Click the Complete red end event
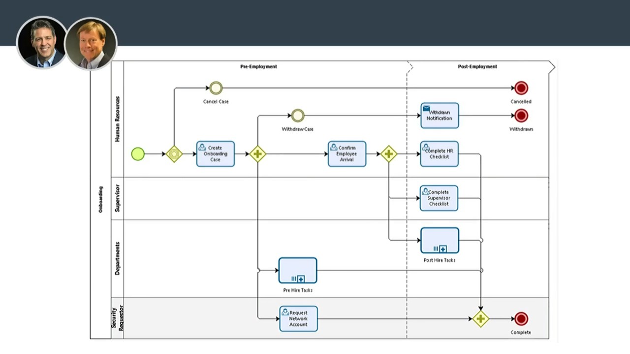This screenshot has height=354, width=630. [521, 319]
